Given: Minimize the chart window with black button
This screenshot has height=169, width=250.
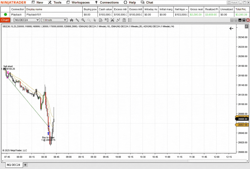Looking at the screenshot, I should coord(240,20).
